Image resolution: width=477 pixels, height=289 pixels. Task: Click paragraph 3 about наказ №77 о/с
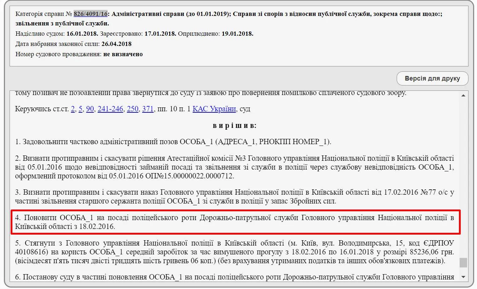(x=235, y=197)
